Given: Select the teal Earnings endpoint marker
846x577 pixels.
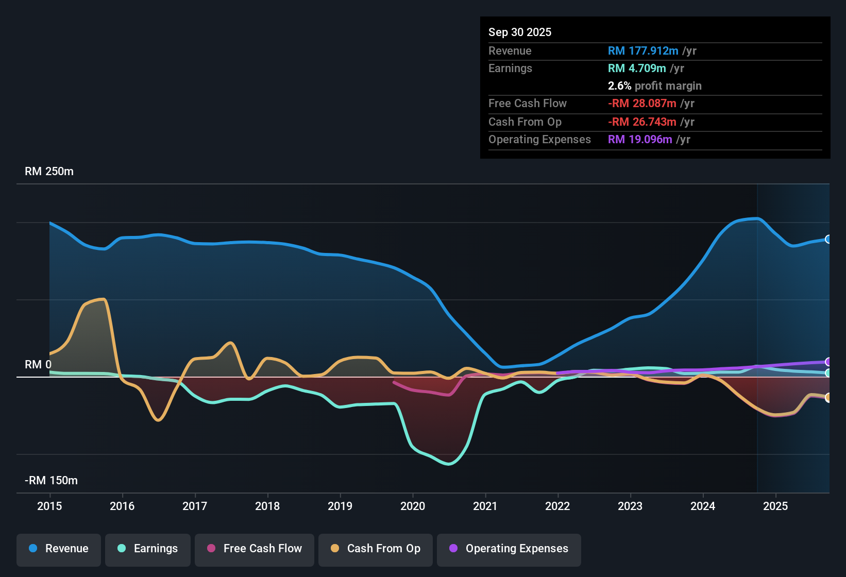Looking at the screenshot, I should tap(827, 372).
